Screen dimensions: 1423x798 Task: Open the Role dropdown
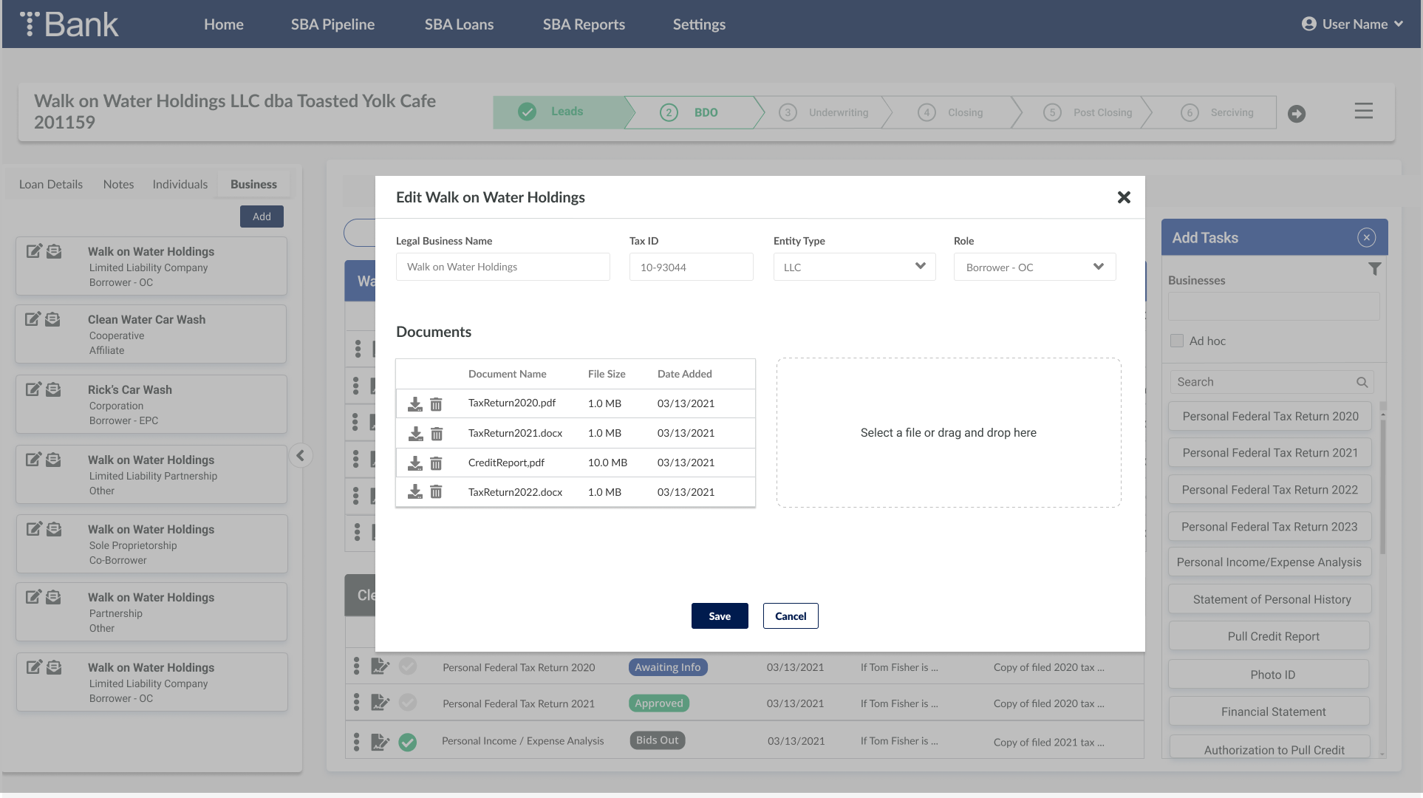[x=1034, y=267]
